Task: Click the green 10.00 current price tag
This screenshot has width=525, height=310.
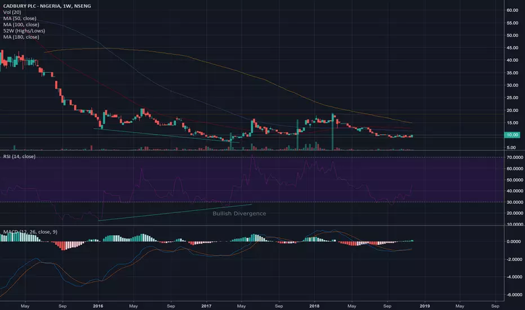Action: [512, 135]
